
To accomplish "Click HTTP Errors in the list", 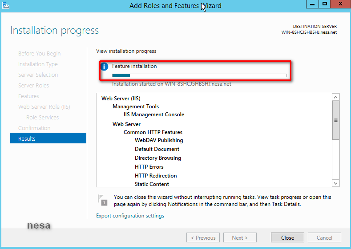I will pyautogui.click(x=149, y=167).
